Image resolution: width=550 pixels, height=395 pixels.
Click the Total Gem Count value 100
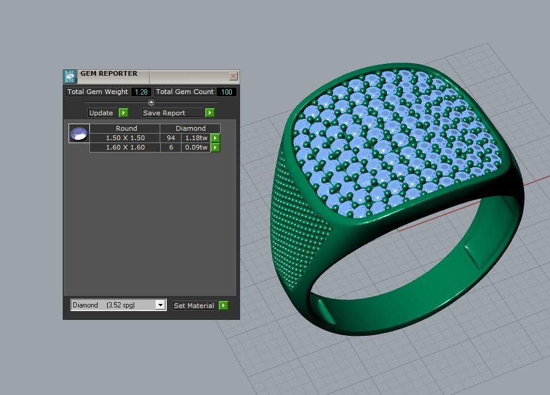227,92
